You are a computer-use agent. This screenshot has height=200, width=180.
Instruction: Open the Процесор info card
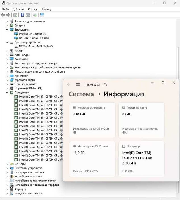coord(141,159)
